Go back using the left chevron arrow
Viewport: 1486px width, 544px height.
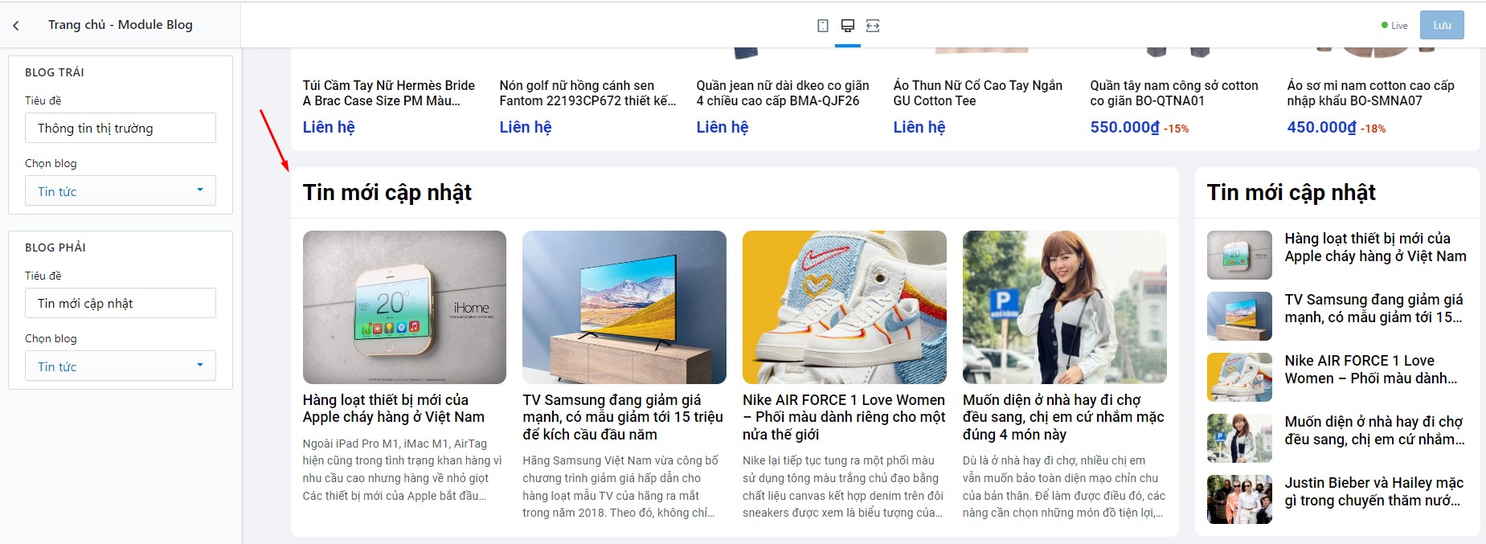[x=16, y=26]
